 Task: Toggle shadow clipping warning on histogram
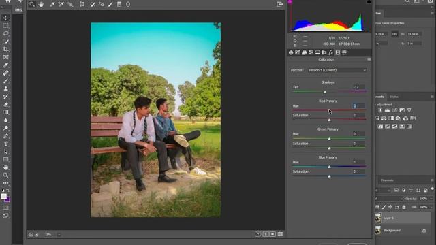coord(290,1)
